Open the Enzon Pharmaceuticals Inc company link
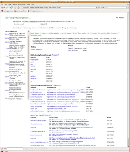The height and width of the screenshot is (152, 130). [38, 104]
